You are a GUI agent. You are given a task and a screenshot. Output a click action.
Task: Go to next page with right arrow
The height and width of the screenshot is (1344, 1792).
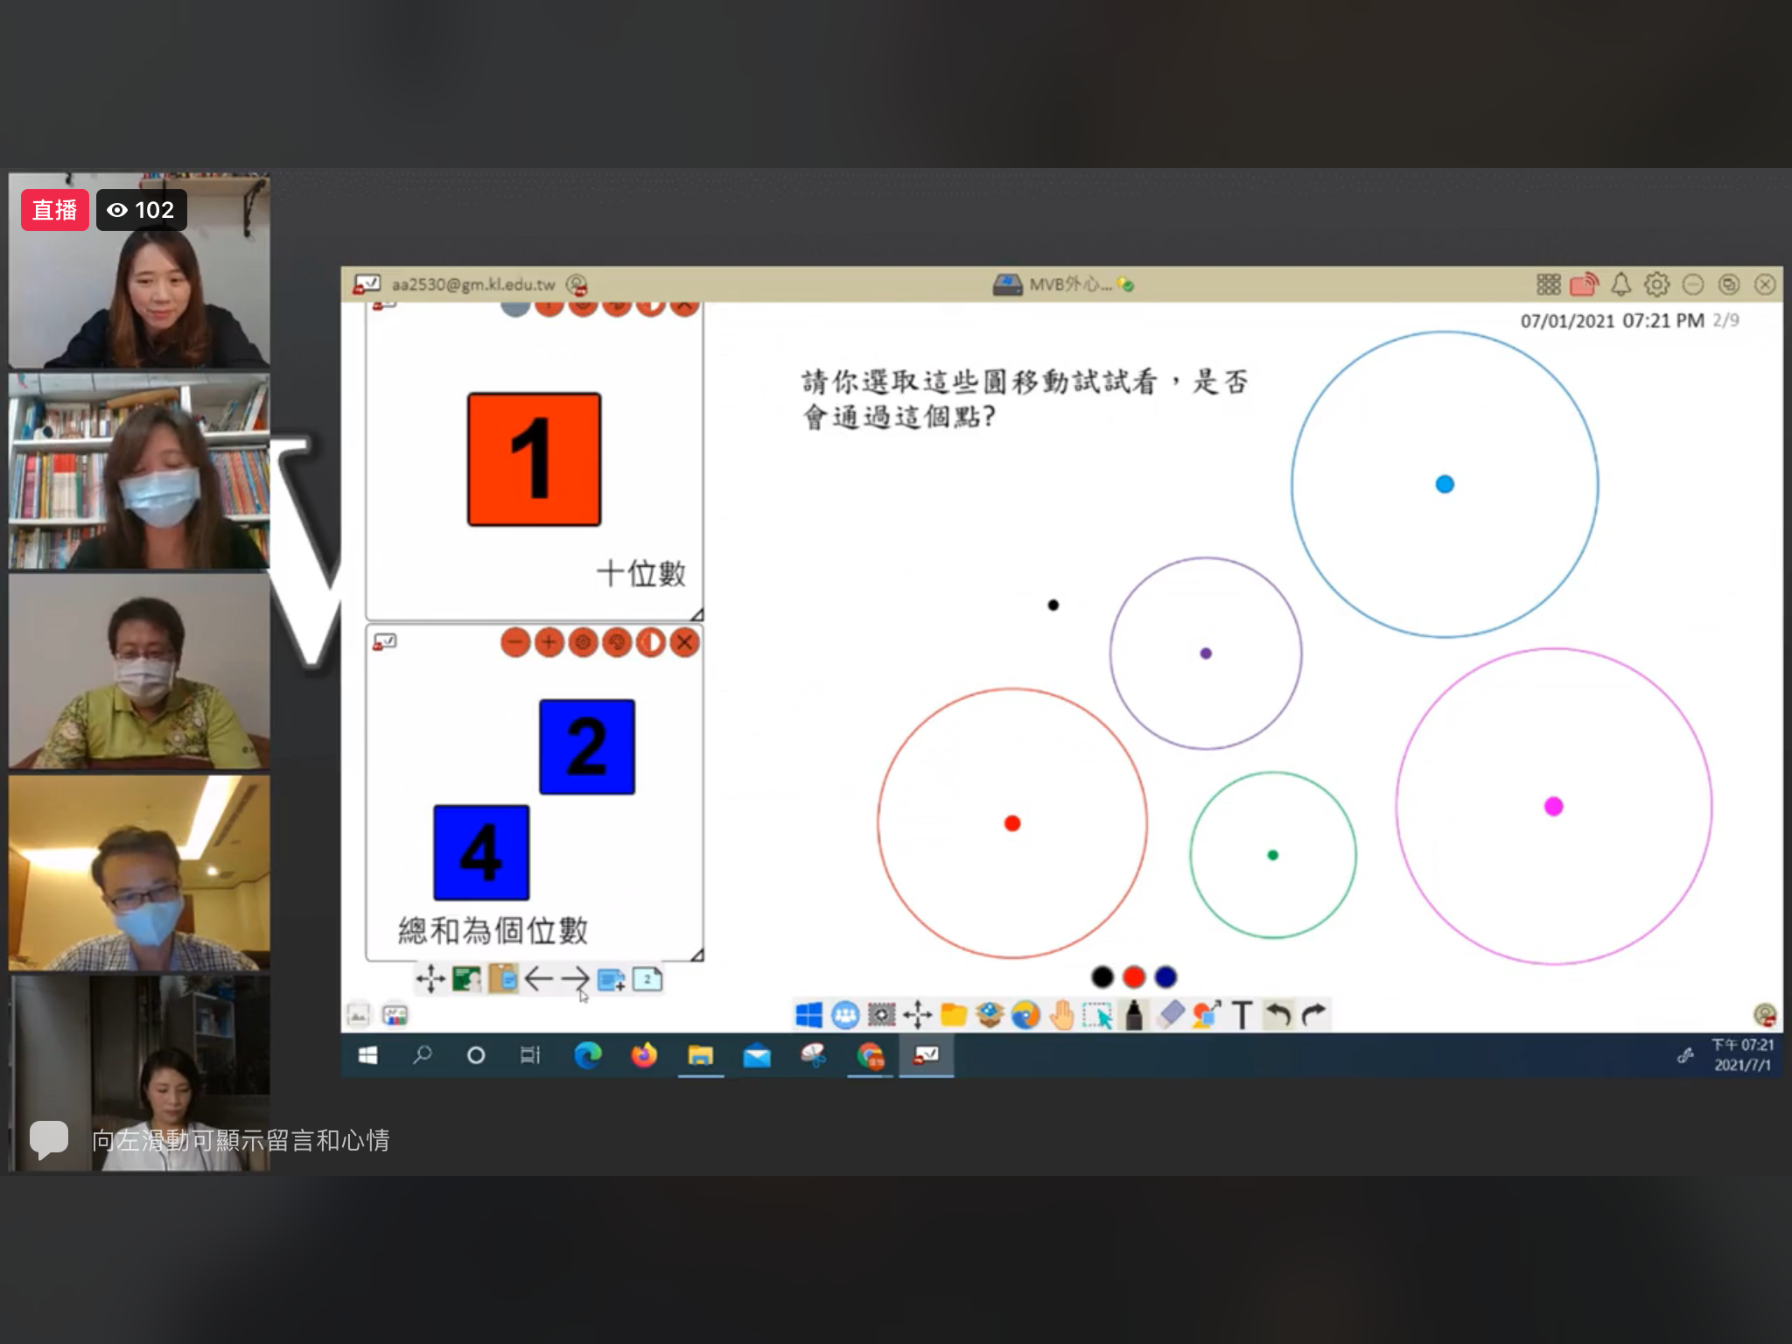pyautogui.click(x=575, y=978)
